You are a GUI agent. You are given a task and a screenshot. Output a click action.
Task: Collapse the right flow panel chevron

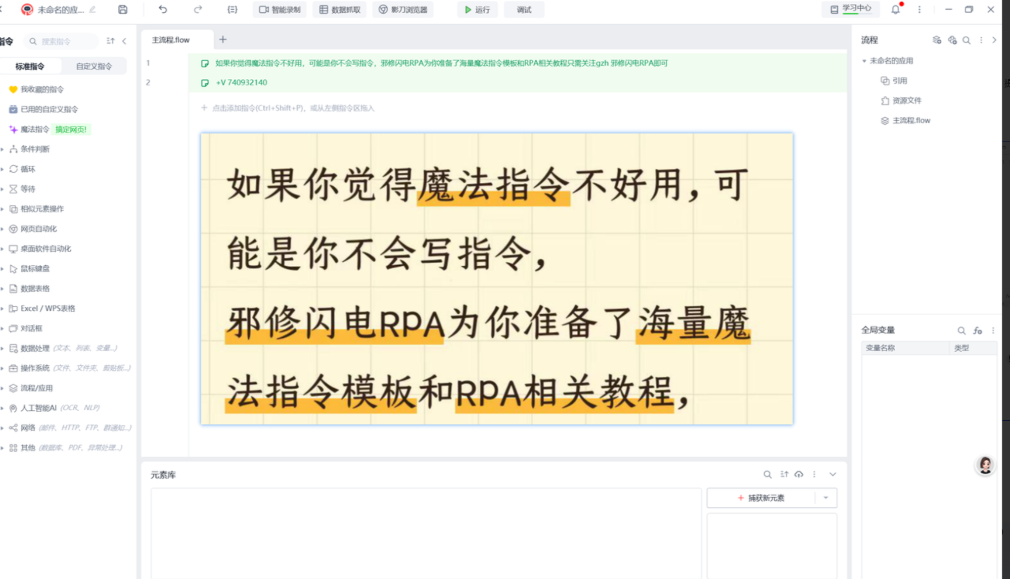pos(994,40)
